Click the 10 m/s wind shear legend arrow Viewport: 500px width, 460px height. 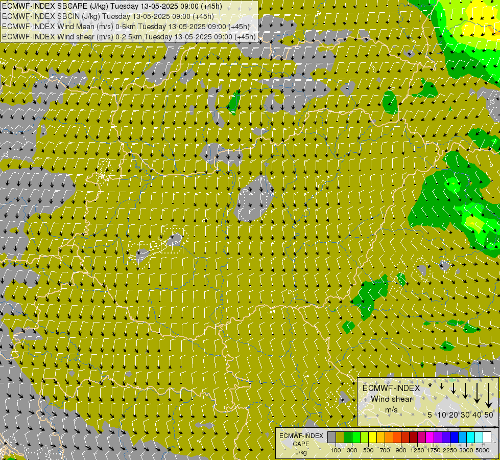click(x=442, y=386)
